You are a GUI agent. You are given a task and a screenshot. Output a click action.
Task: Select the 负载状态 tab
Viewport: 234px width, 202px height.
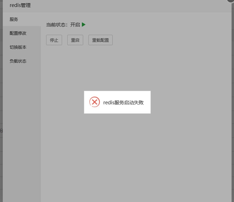click(x=22, y=61)
